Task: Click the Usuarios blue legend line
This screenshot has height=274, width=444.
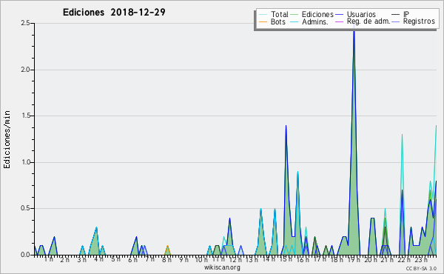Action: [339, 15]
